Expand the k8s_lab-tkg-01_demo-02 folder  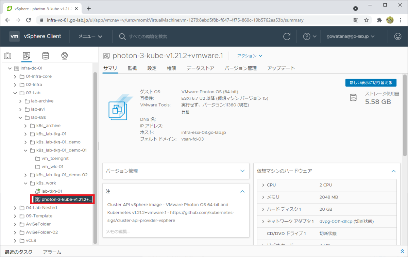(x=26, y=175)
